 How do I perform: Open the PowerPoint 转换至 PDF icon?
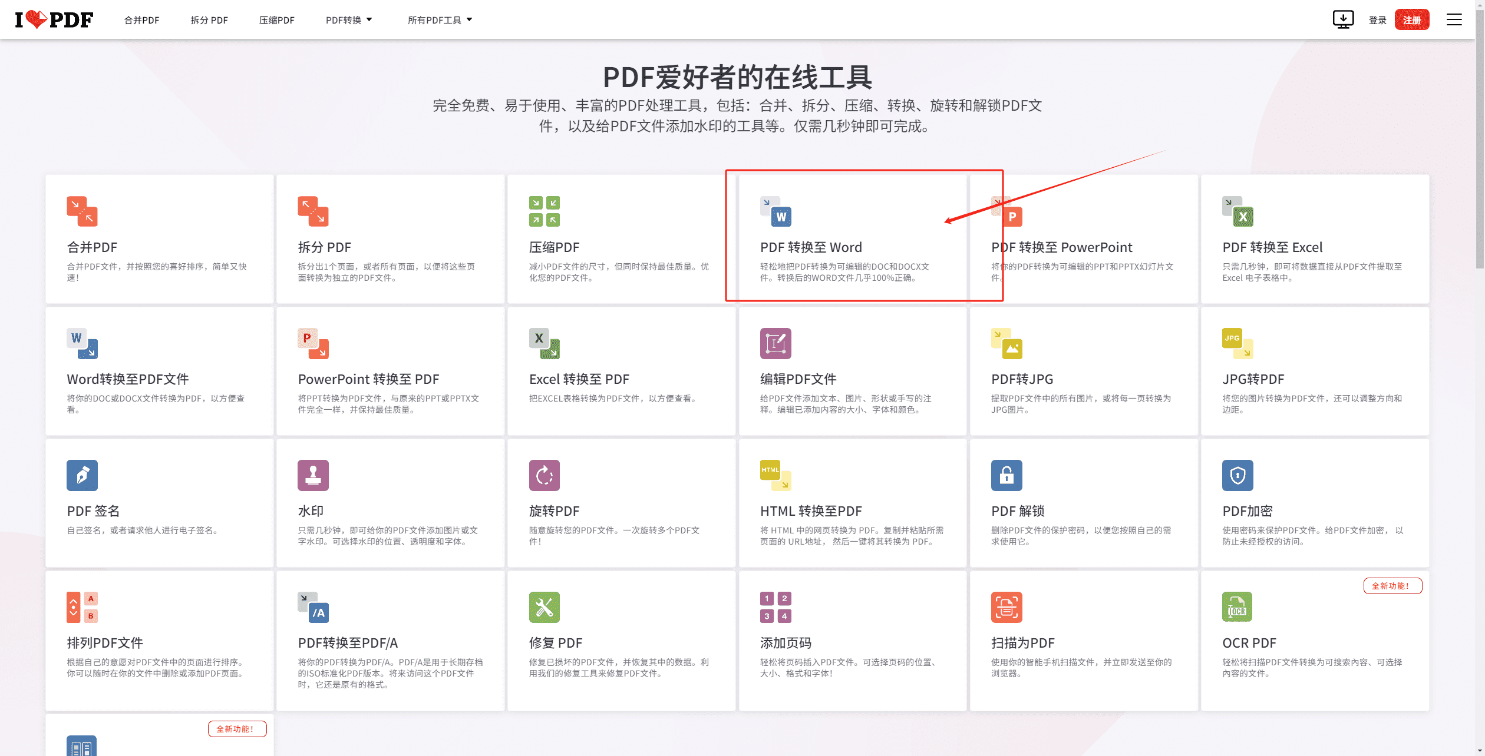tap(313, 343)
